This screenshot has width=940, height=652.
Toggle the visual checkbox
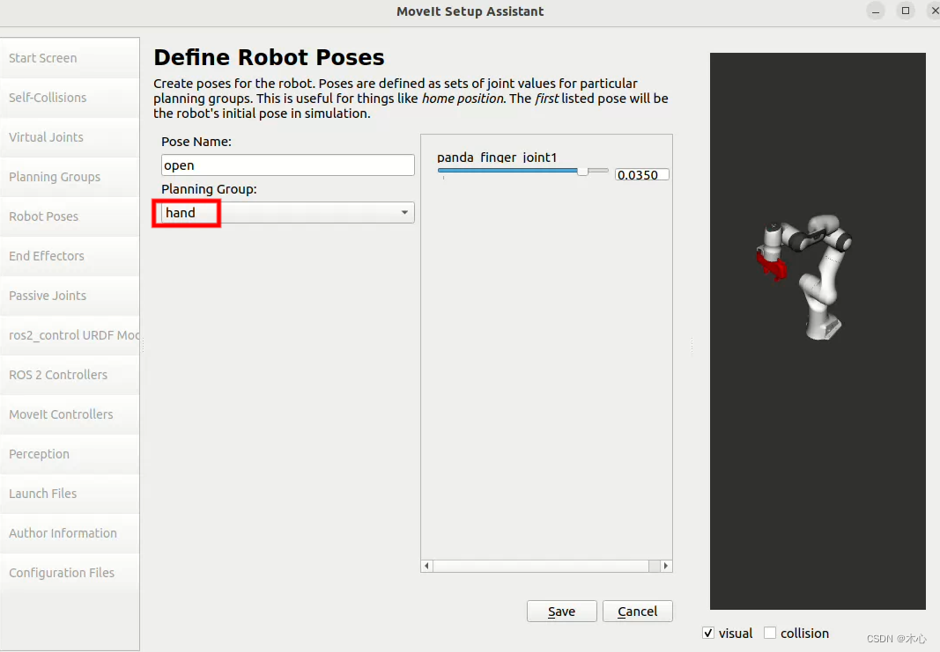click(x=708, y=633)
